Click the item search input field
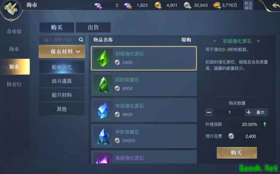The image size is (280, 174). (59, 40)
